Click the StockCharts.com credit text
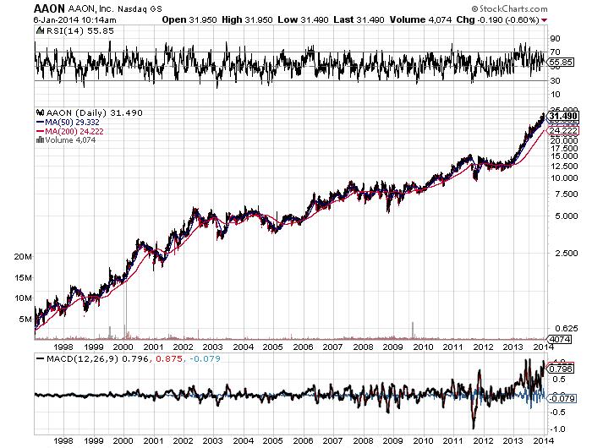 click(509, 8)
